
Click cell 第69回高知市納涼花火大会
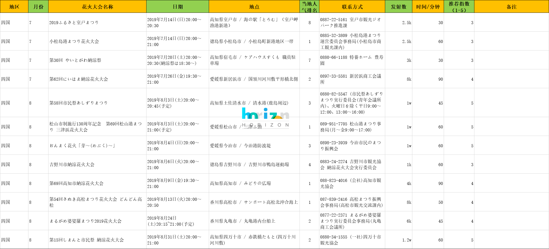(97, 183)
